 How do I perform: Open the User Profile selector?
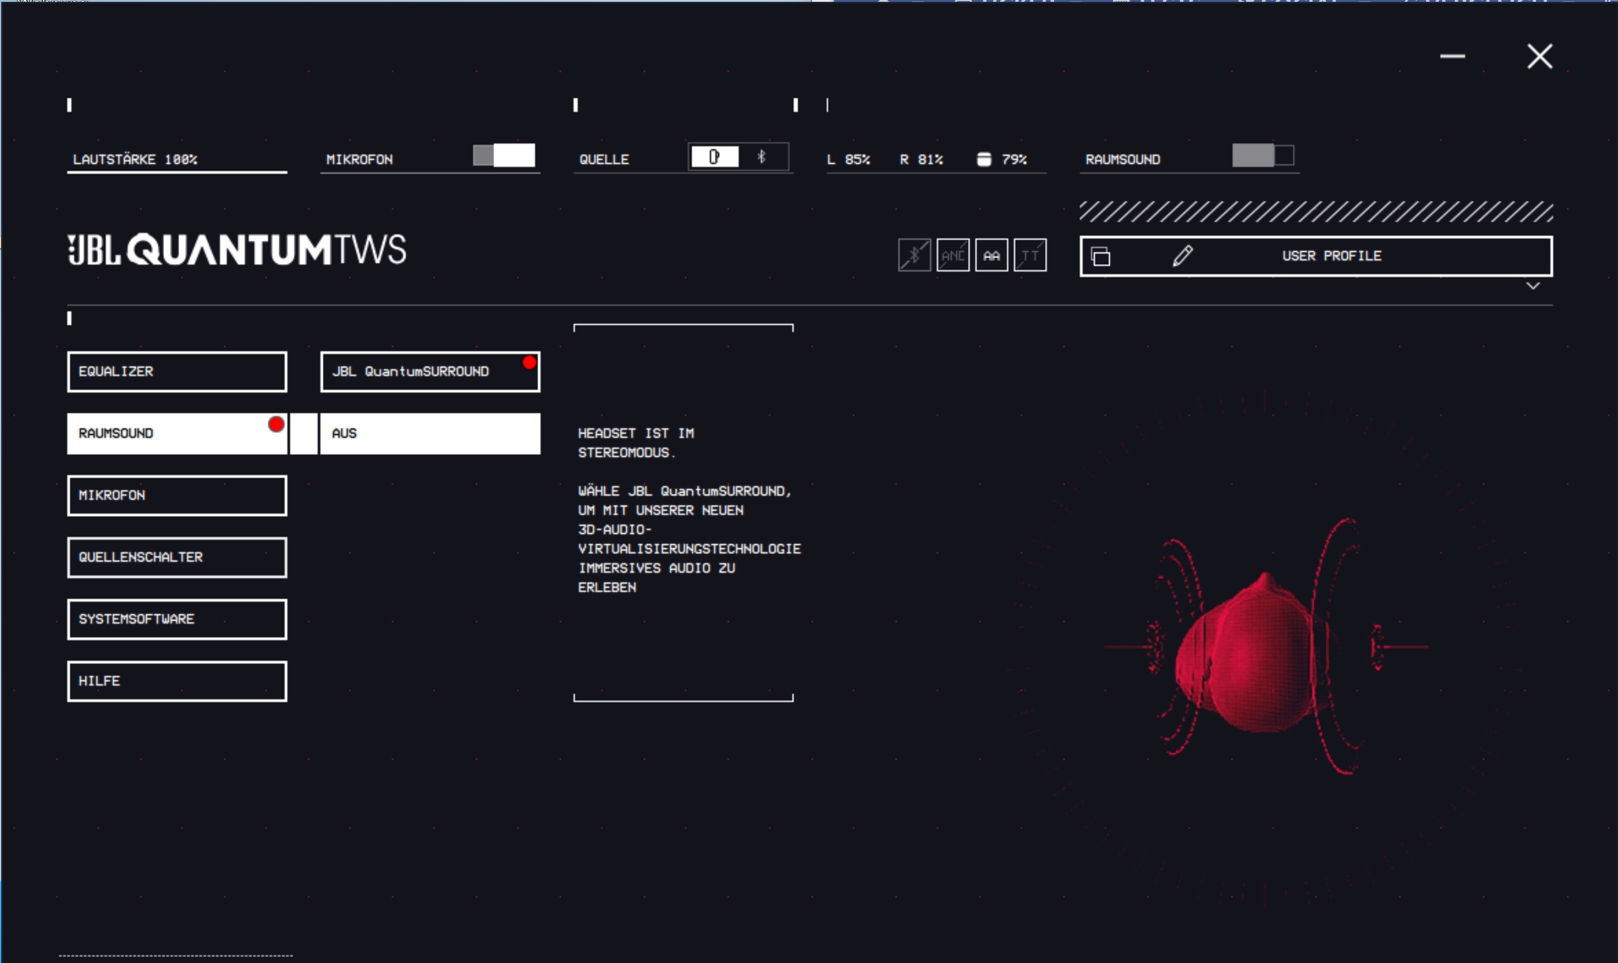[1331, 256]
